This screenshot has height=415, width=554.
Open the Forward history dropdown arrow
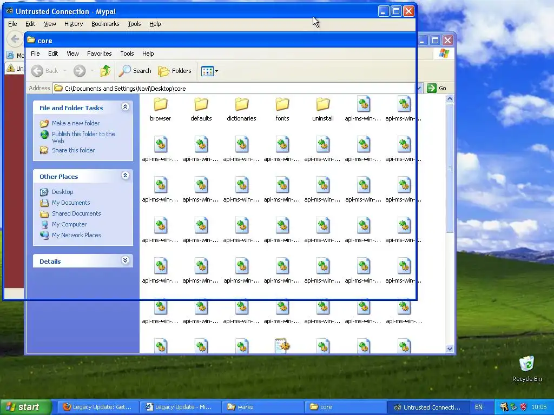(x=92, y=71)
